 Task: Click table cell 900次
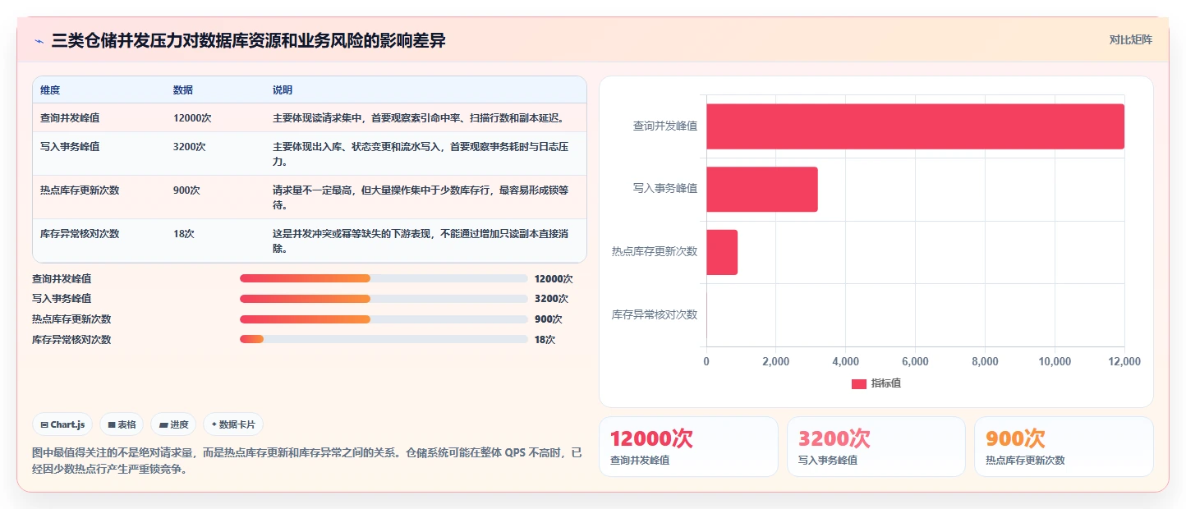[x=186, y=190]
